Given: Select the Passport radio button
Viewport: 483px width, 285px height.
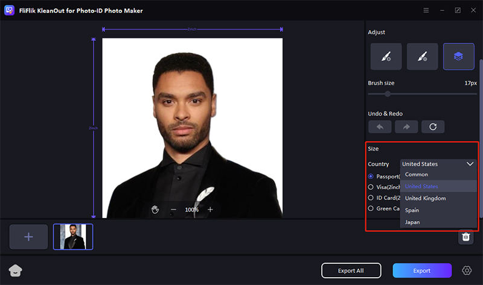Looking at the screenshot, I should (x=371, y=177).
